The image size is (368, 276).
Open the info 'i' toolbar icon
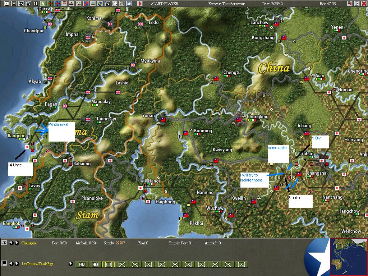click(36, 4)
